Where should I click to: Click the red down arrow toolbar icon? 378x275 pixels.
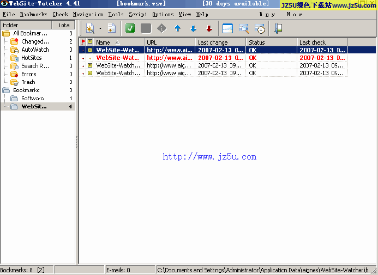click(x=209, y=29)
